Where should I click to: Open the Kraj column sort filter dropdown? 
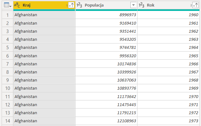pyautogui.click(x=71, y=5)
